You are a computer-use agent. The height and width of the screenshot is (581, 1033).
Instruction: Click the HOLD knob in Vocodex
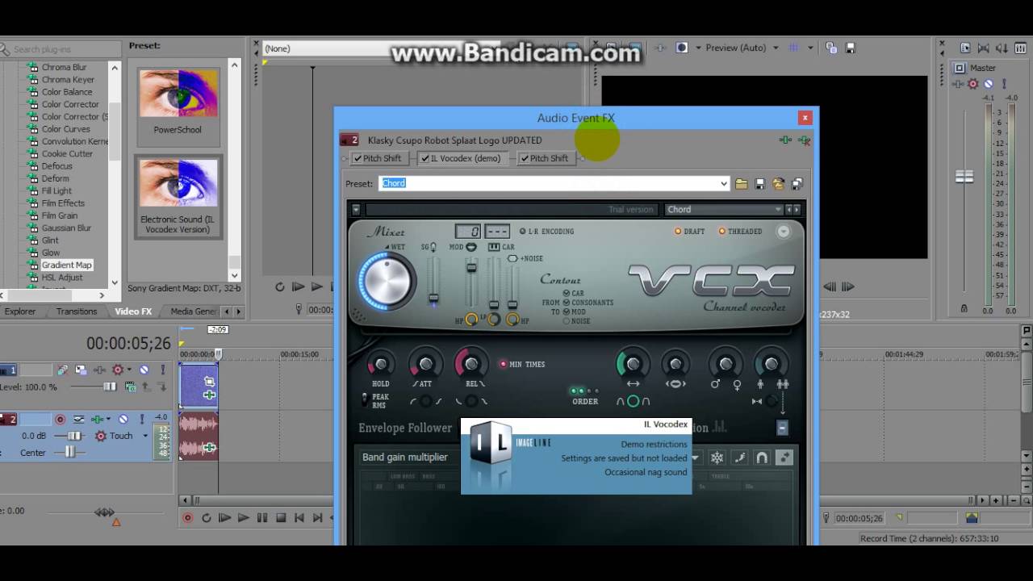381,365
